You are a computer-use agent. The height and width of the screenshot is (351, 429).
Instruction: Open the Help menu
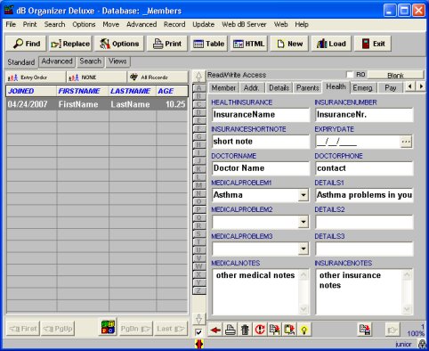point(302,24)
